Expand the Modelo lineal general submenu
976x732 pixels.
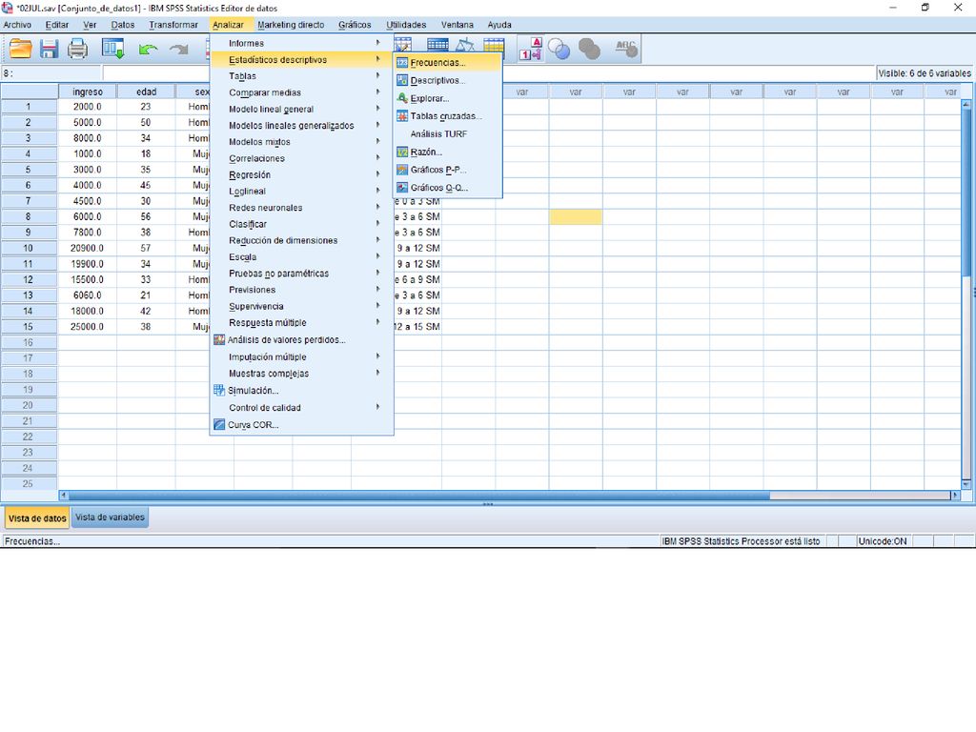click(x=301, y=109)
